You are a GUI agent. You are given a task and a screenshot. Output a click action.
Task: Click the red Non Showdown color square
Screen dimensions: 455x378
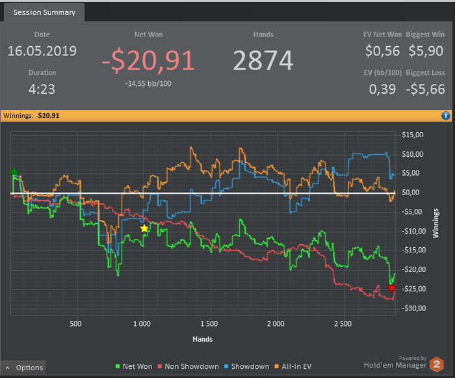(x=160, y=367)
